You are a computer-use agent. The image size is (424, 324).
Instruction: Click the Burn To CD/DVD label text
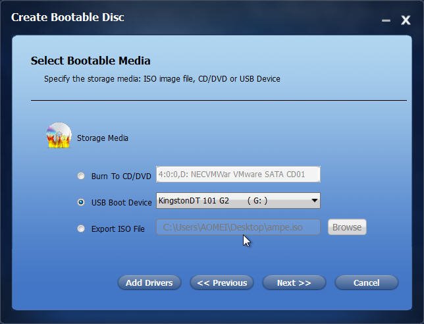pyautogui.click(x=121, y=176)
